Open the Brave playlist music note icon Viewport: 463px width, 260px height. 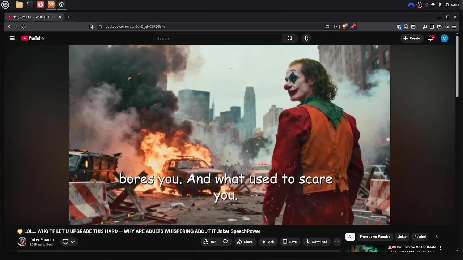coord(425,26)
